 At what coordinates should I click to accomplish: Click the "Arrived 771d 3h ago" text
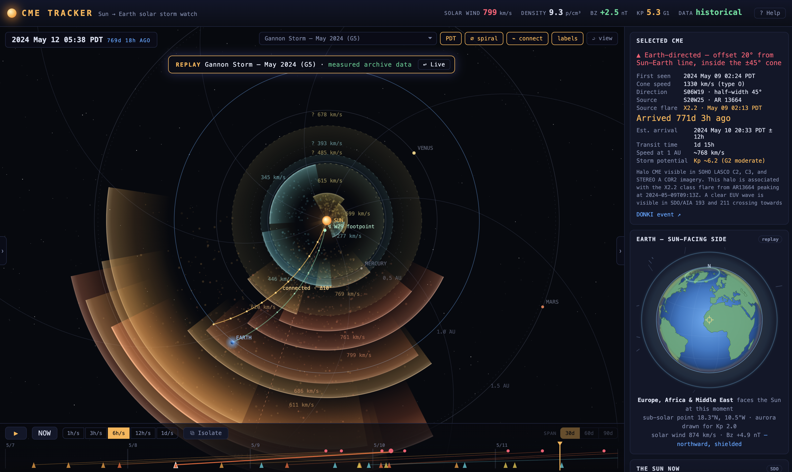(683, 118)
